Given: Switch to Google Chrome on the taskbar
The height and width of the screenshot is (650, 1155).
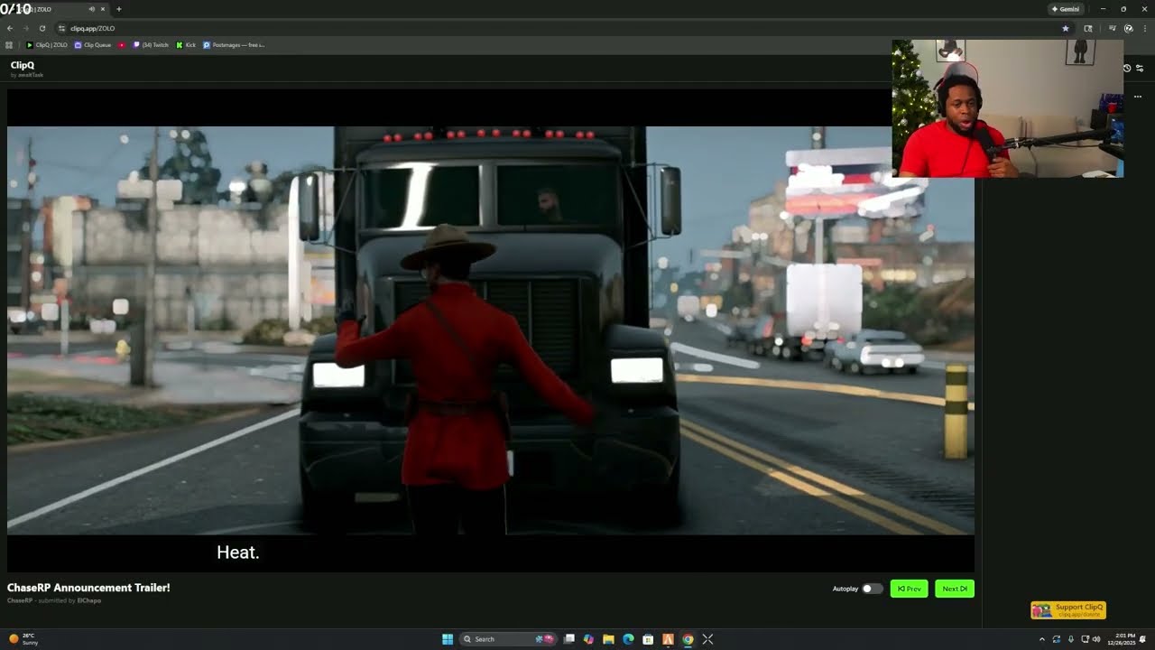Looking at the screenshot, I should click(x=688, y=639).
